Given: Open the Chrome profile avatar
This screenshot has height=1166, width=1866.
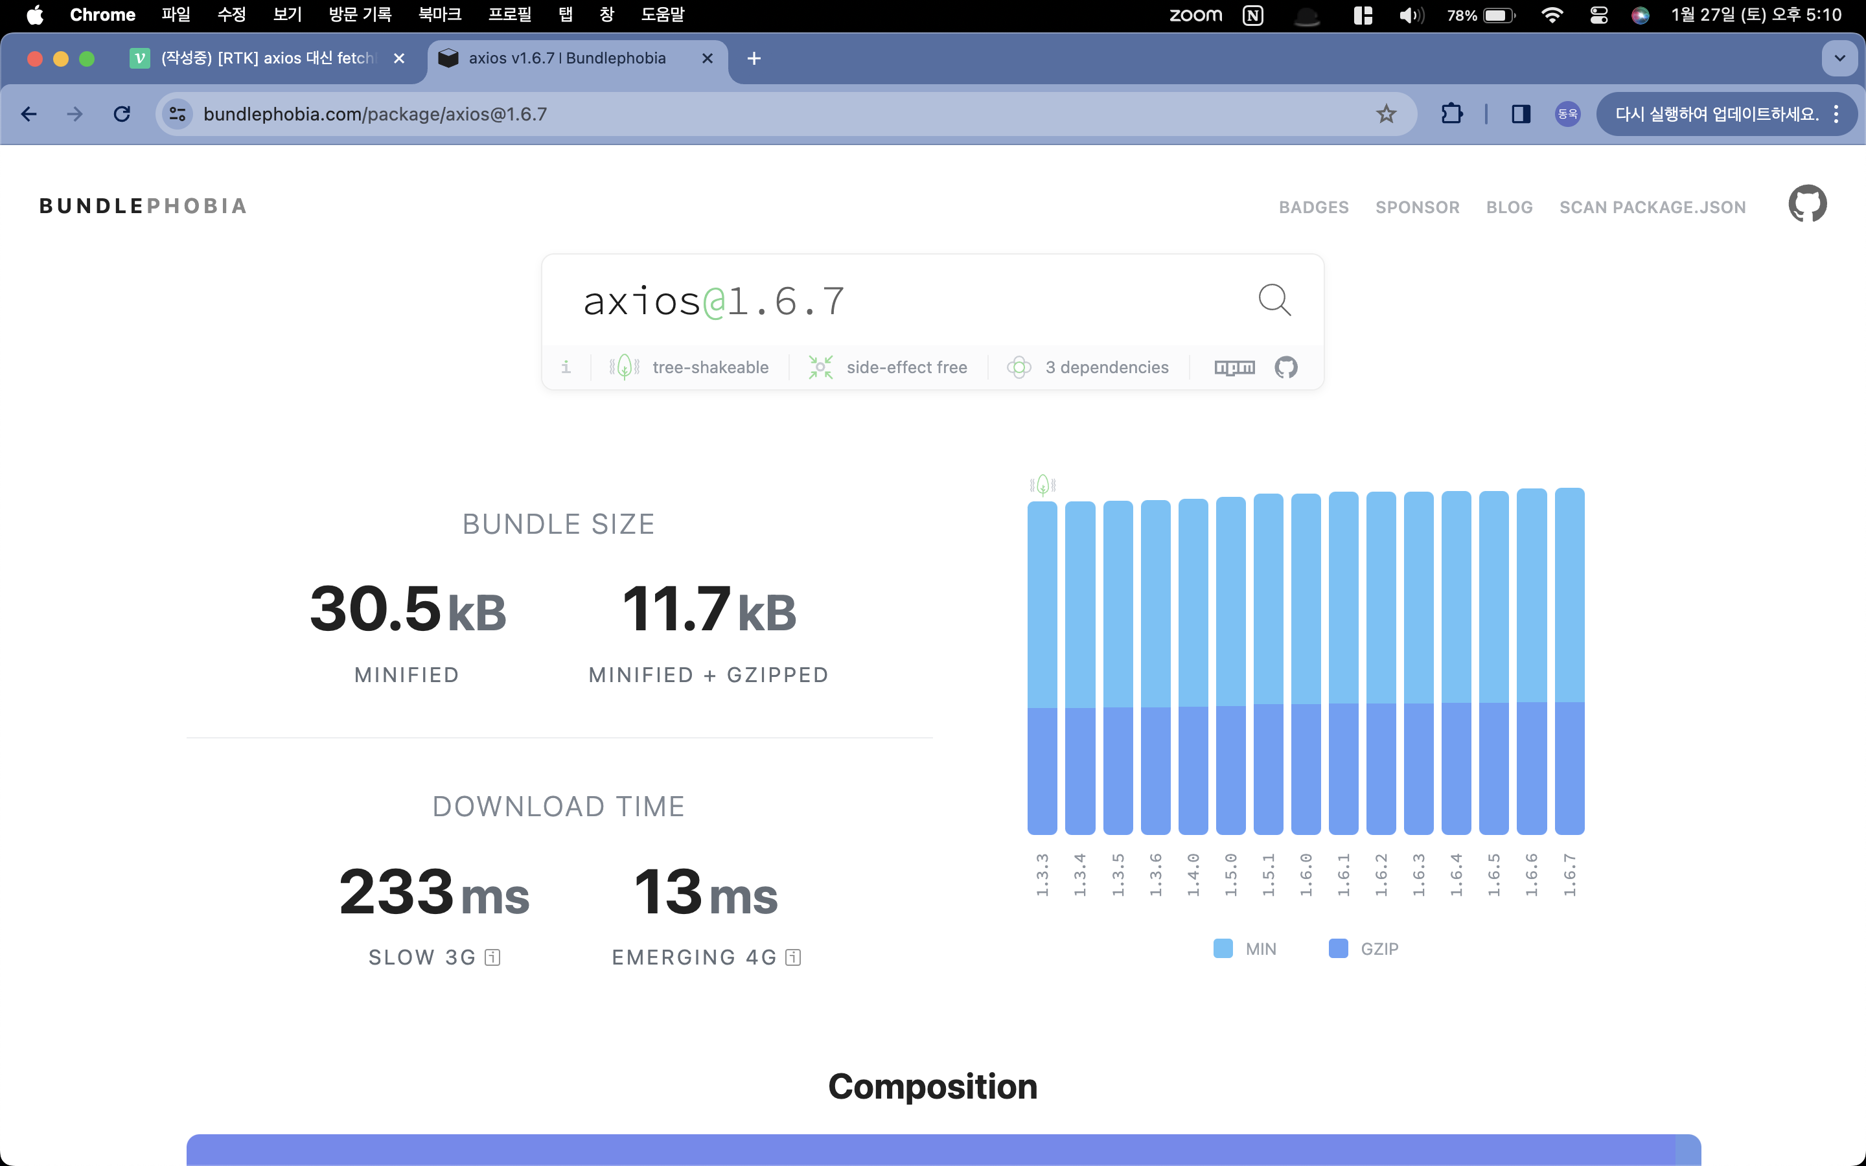Looking at the screenshot, I should pyautogui.click(x=1567, y=114).
